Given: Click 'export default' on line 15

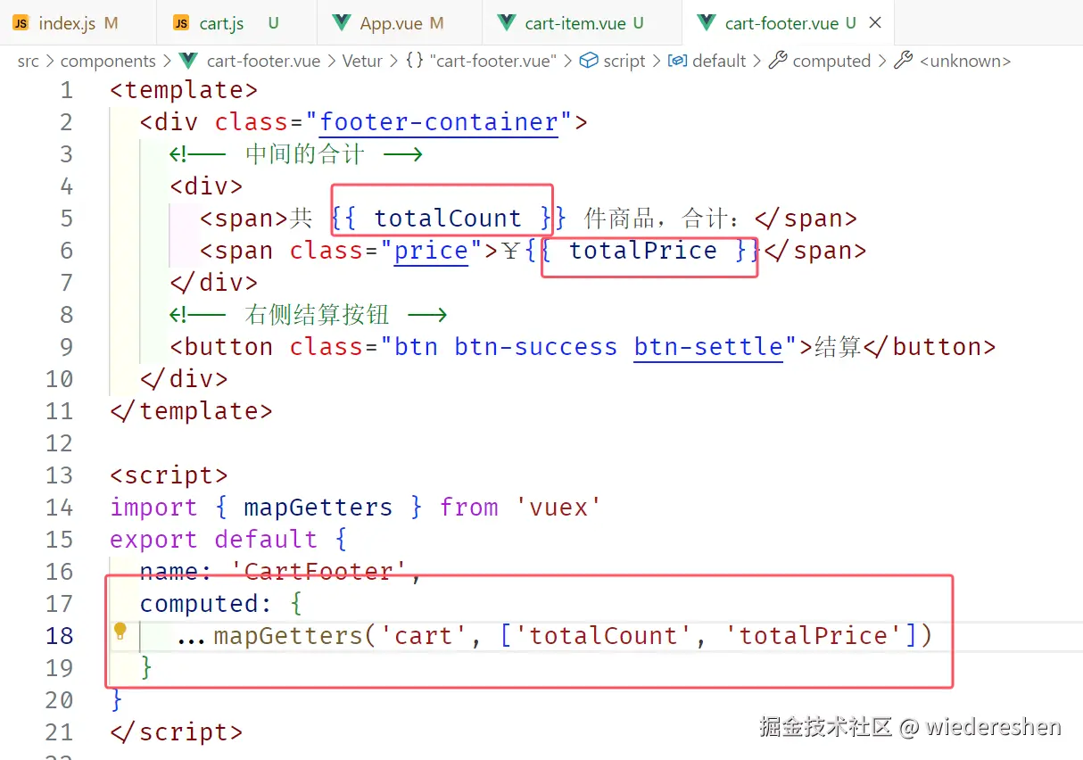Looking at the screenshot, I should click(213, 540).
